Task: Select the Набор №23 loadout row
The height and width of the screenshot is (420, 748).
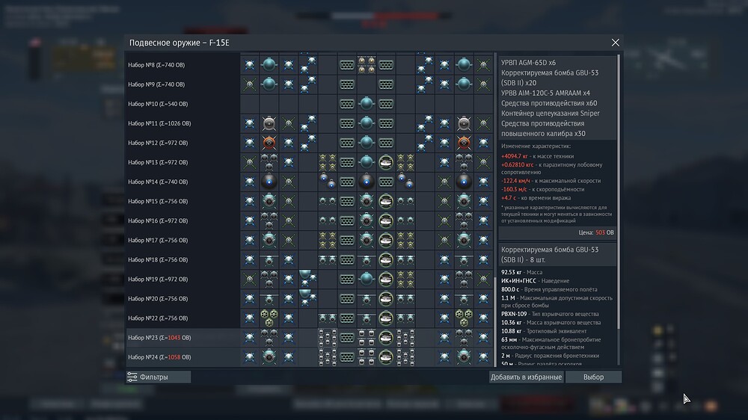Action: pos(310,338)
